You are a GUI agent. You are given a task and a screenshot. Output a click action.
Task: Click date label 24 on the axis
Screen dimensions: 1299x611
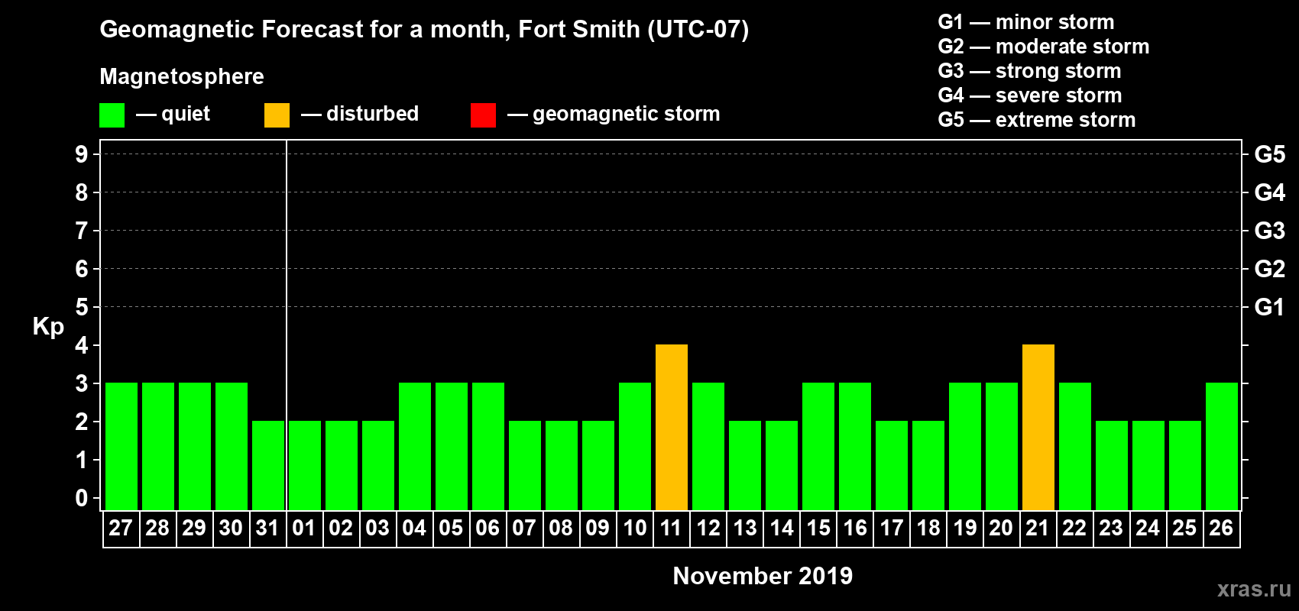1148,528
